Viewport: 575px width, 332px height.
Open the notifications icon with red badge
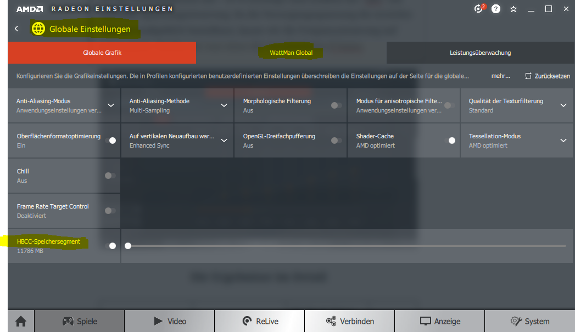479,9
